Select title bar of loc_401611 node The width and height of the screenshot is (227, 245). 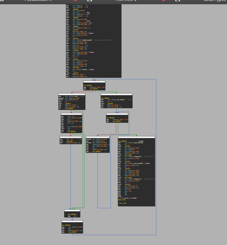116,94
